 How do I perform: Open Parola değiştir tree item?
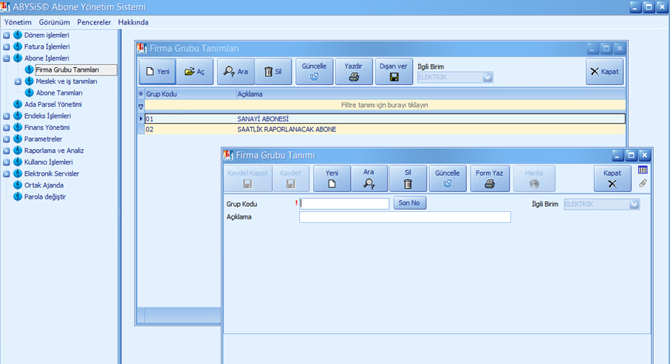tap(45, 196)
